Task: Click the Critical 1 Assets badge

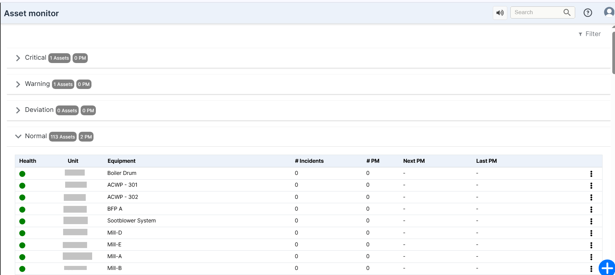Action: [59, 58]
